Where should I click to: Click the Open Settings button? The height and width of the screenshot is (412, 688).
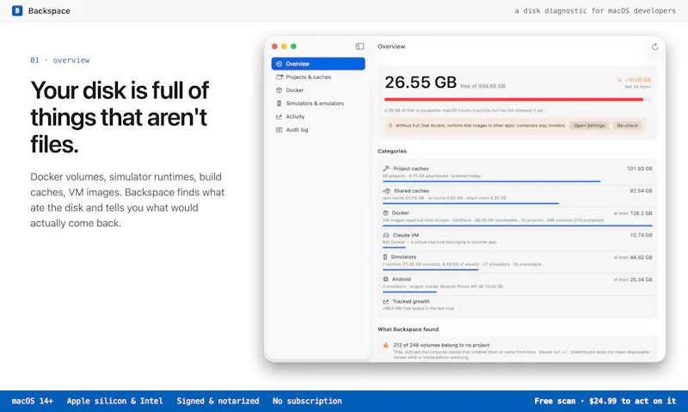coord(589,126)
